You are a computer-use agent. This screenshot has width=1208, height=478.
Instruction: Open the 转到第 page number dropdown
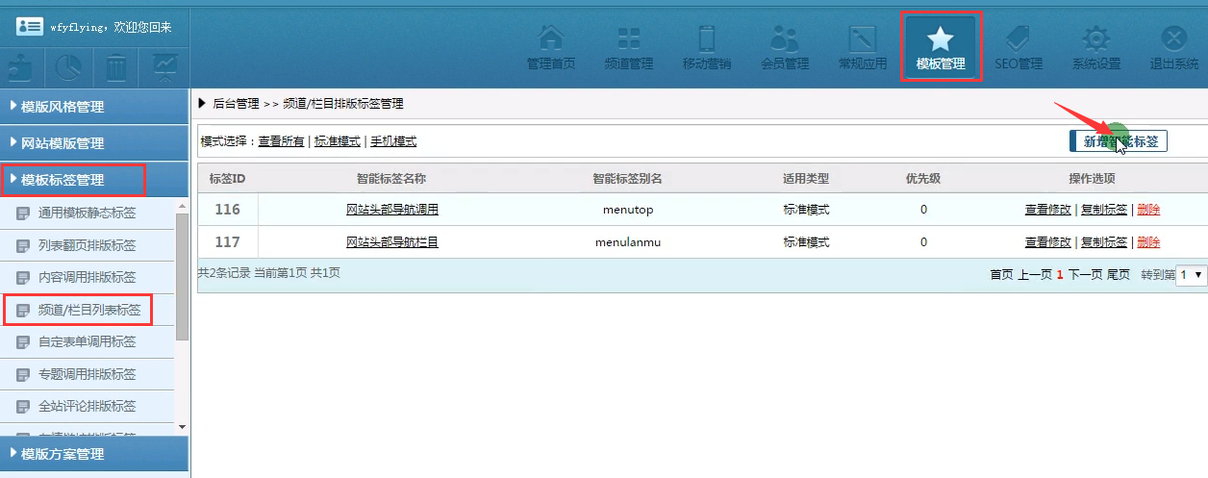(x=1191, y=275)
